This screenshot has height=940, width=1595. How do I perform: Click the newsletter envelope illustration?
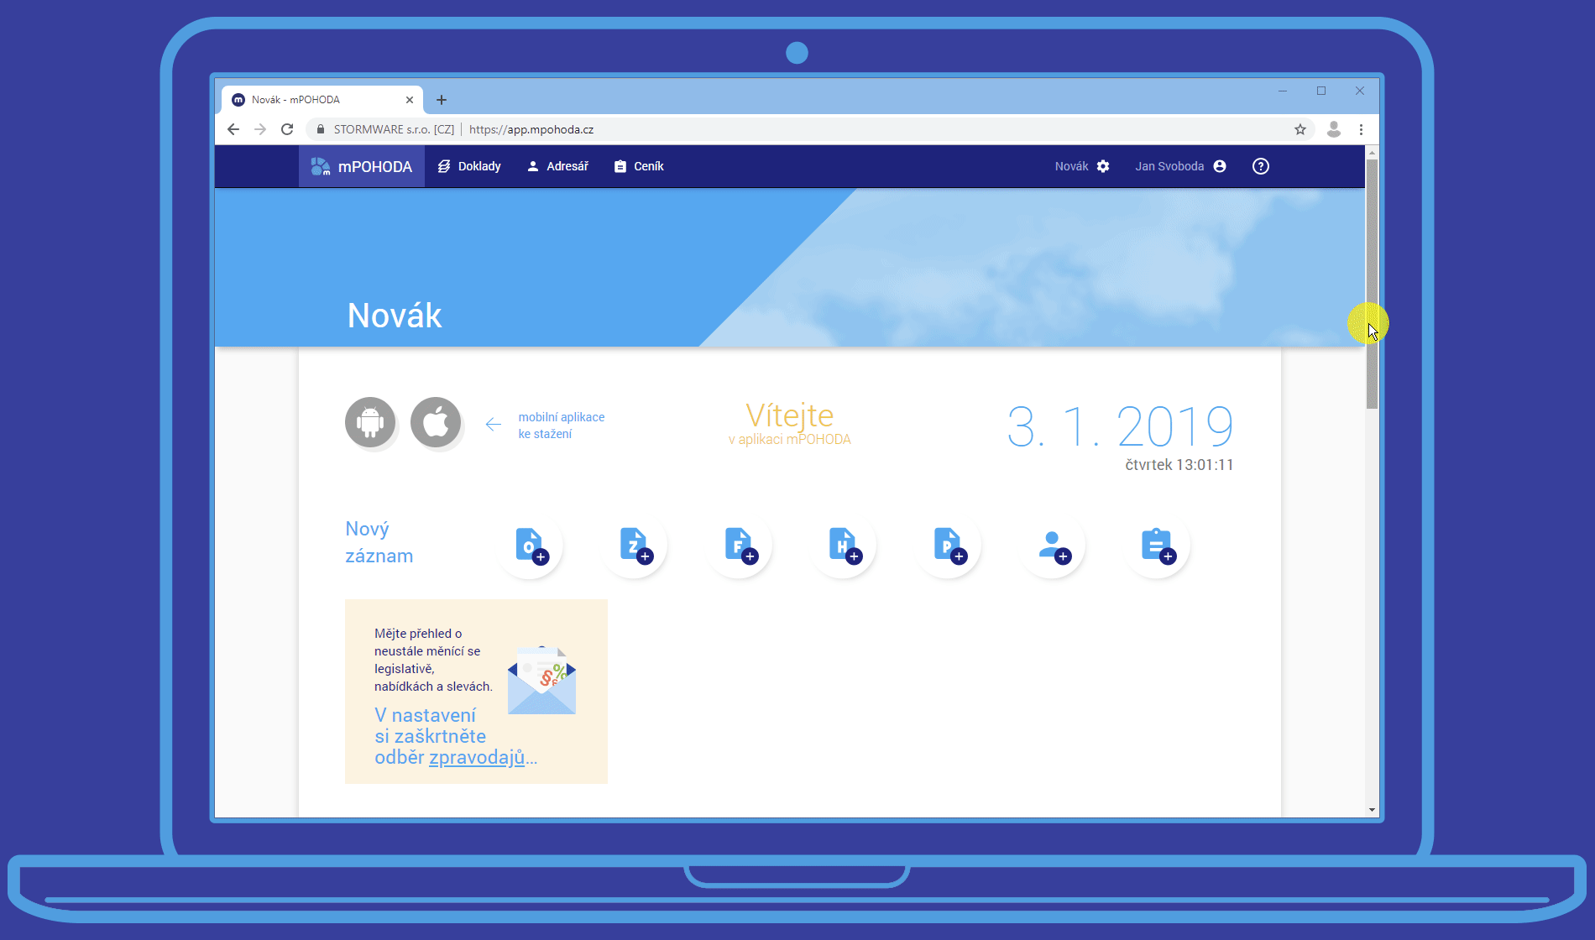pyautogui.click(x=541, y=681)
